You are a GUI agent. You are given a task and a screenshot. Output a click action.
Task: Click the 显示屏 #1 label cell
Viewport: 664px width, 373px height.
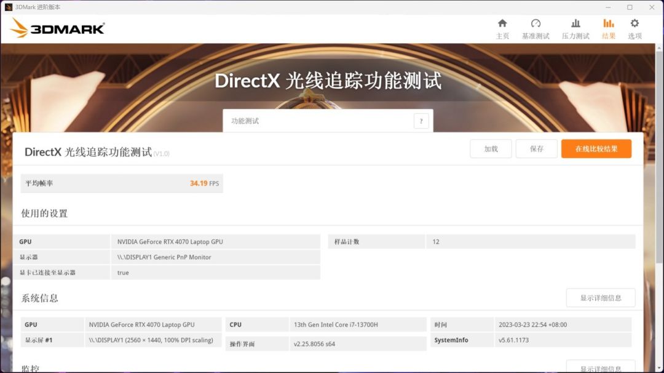(52, 340)
